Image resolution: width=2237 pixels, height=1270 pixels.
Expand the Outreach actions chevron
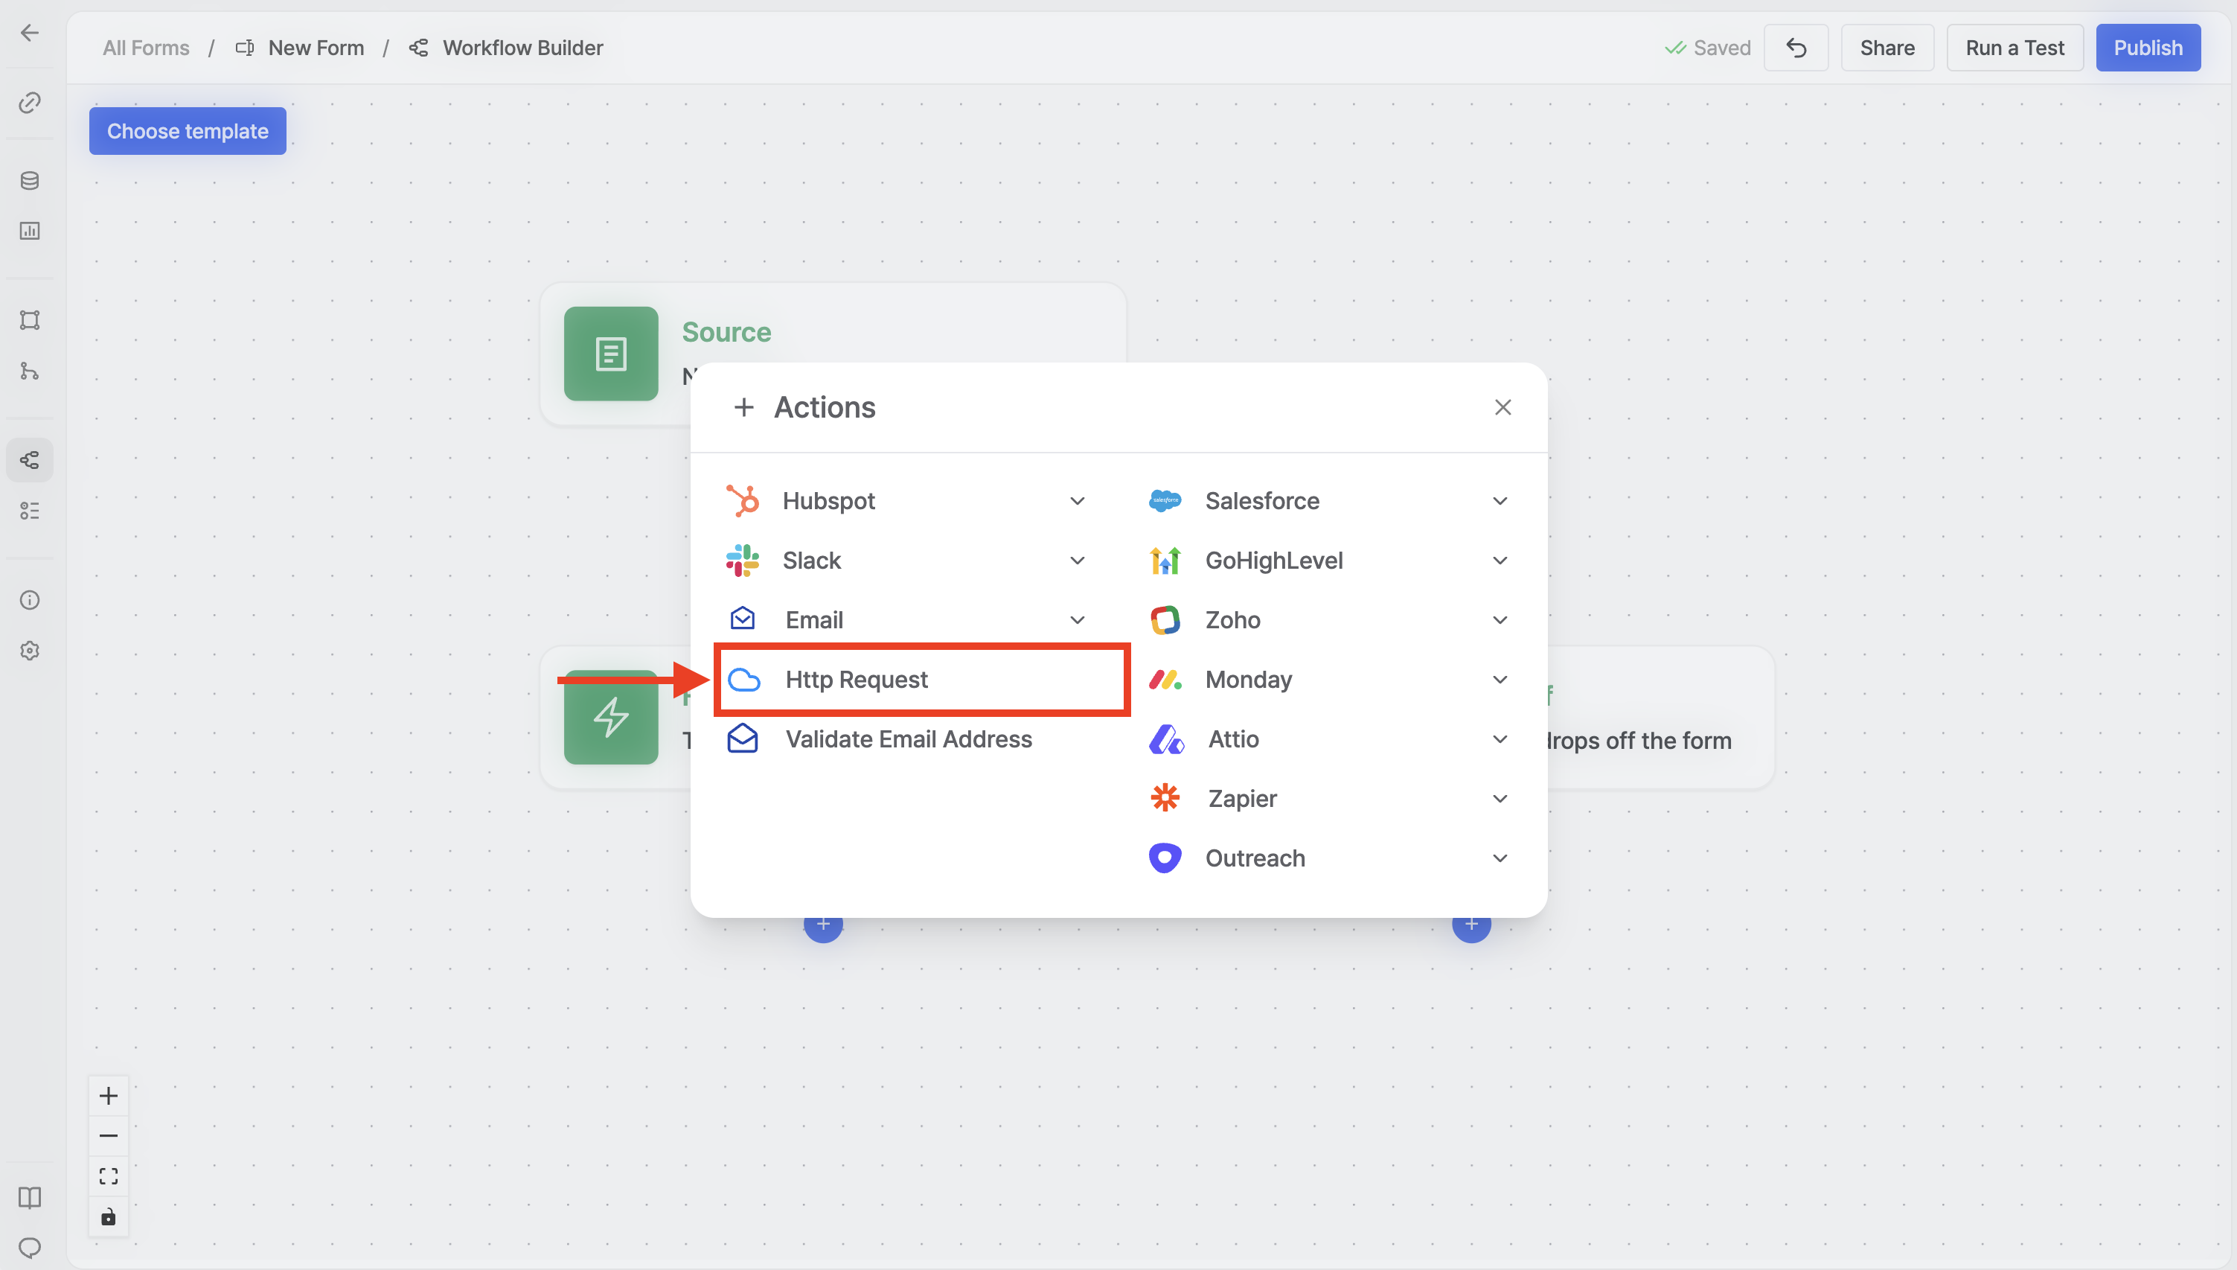[x=1500, y=858]
